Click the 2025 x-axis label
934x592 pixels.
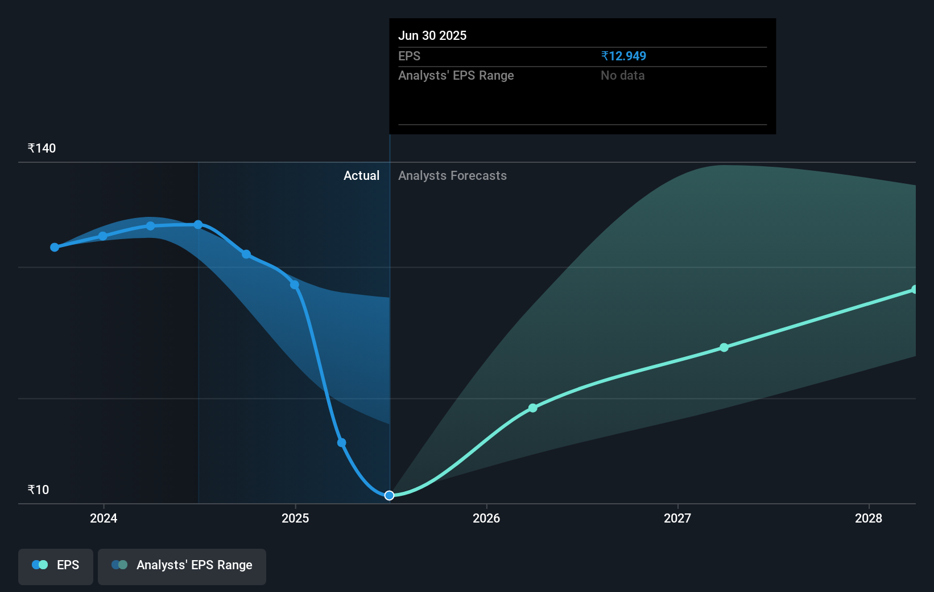pos(295,518)
